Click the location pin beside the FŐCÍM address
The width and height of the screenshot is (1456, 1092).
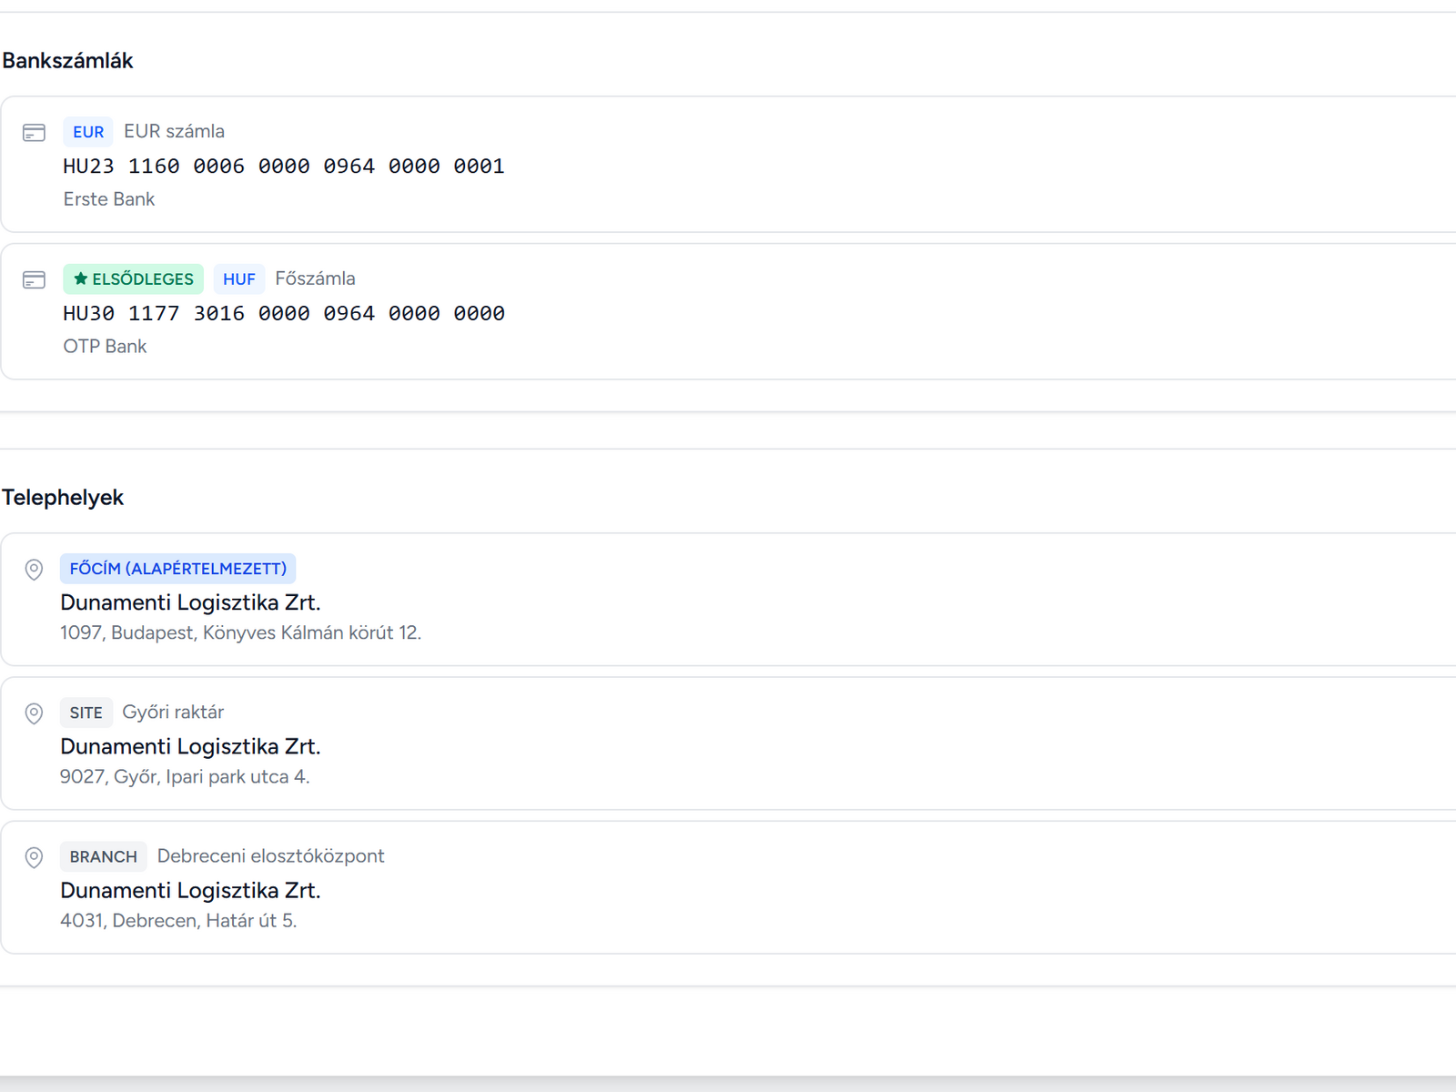point(34,570)
